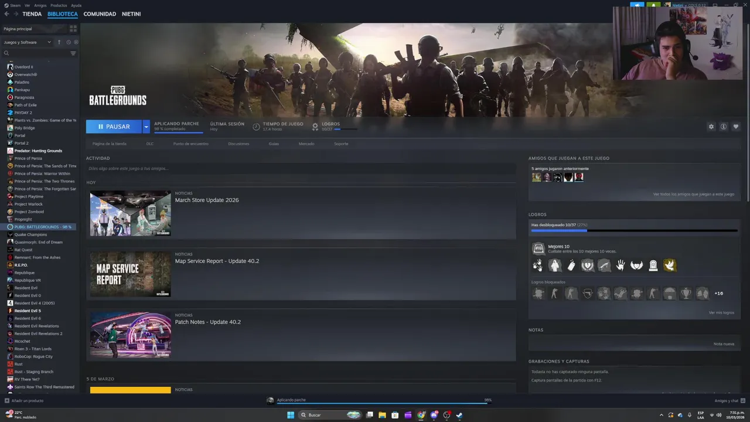The height and width of the screenshot is (422, 750).
Task: Click Añadir un producto at the bottom left
Action: pyautogui.click(x=24, y=401)
